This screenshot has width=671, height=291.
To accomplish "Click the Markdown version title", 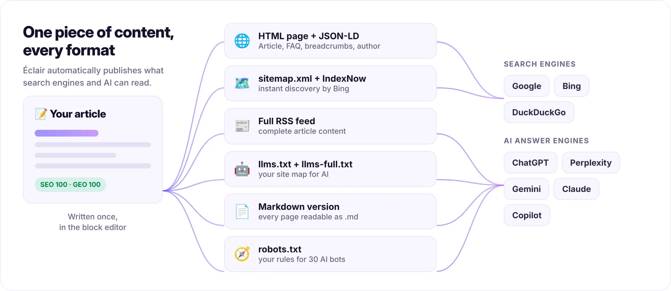I will click(299, 207).
